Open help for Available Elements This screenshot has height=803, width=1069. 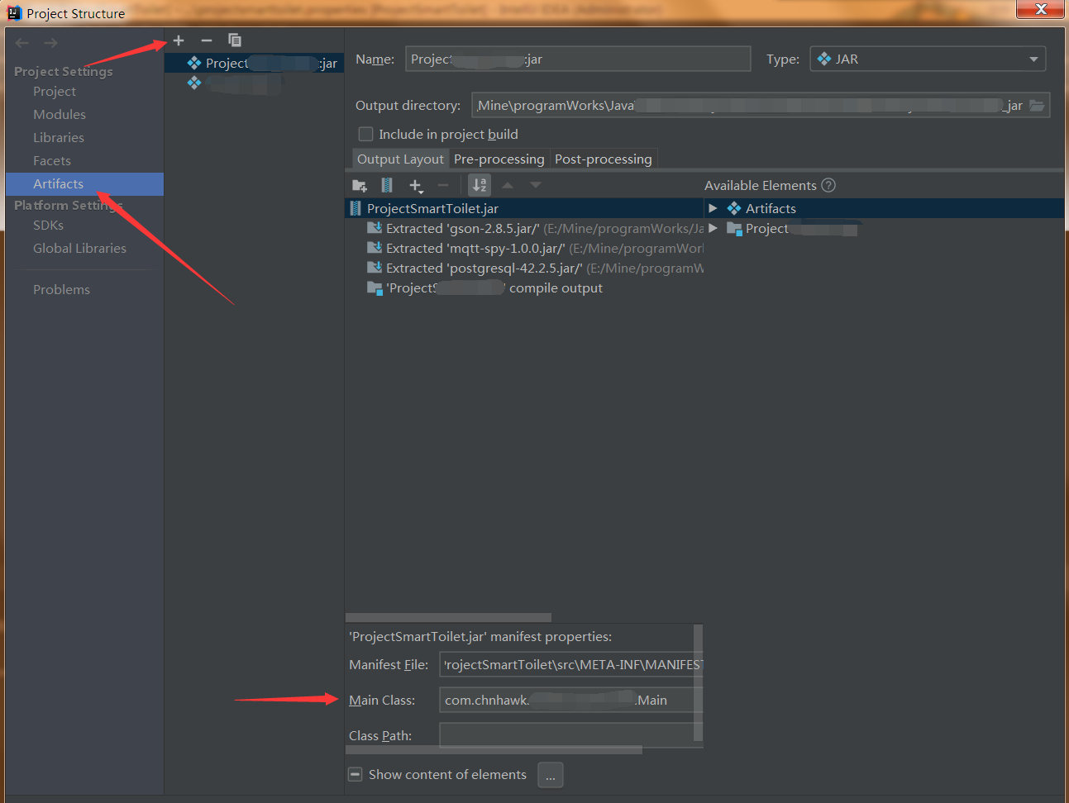[x=828, y=186]
